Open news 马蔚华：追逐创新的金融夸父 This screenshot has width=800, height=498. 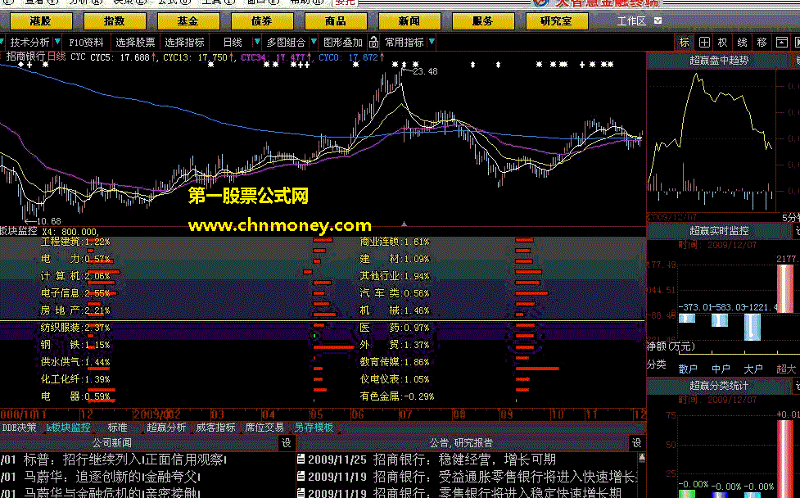pyautogui.click(x=112, y=477)
